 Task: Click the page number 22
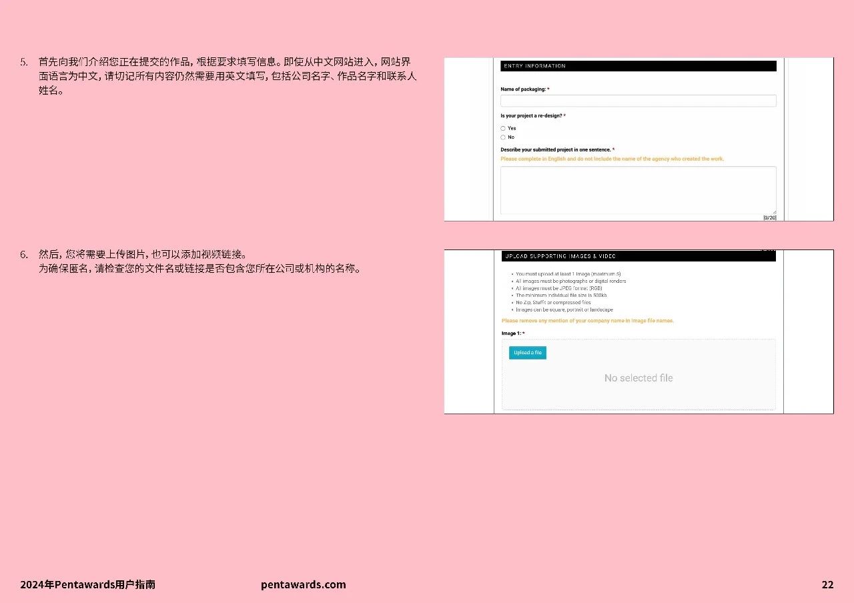[x=827, y=584]
